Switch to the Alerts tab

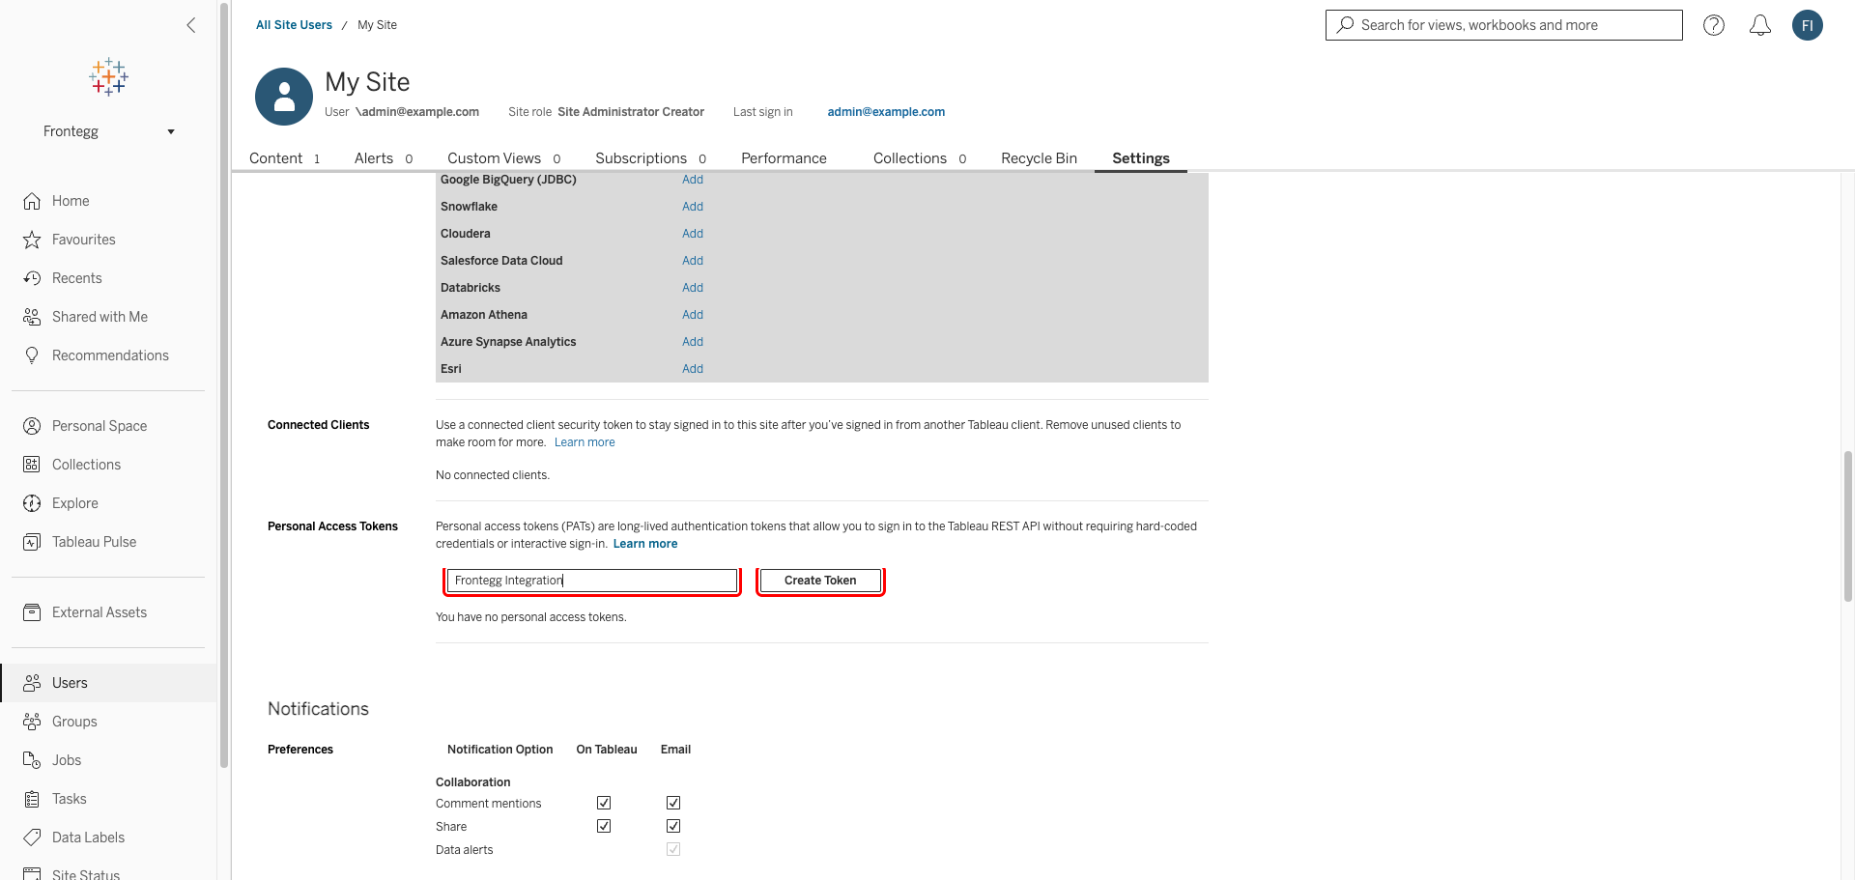click(x=383, y=158)
